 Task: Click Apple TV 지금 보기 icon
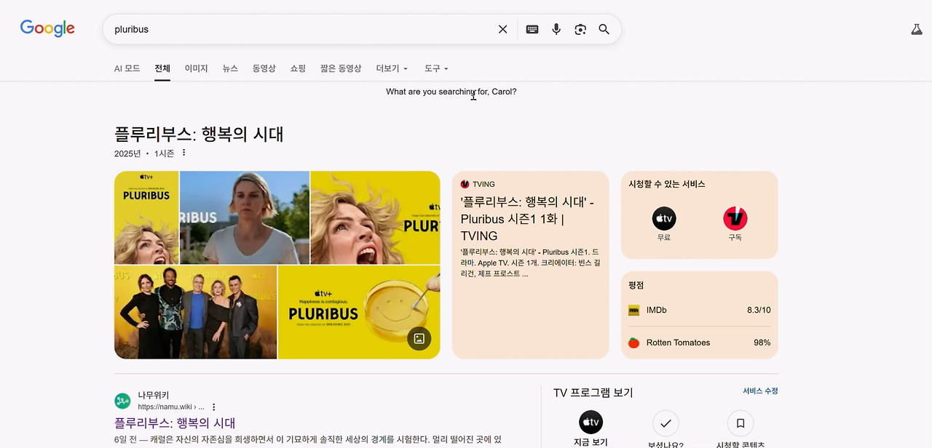coord(591,423)
